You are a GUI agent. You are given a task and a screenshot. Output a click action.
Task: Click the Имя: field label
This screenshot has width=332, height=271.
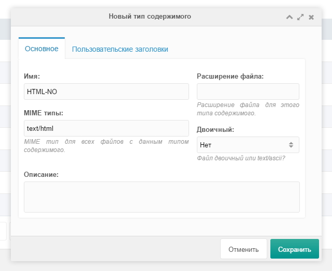32,76
